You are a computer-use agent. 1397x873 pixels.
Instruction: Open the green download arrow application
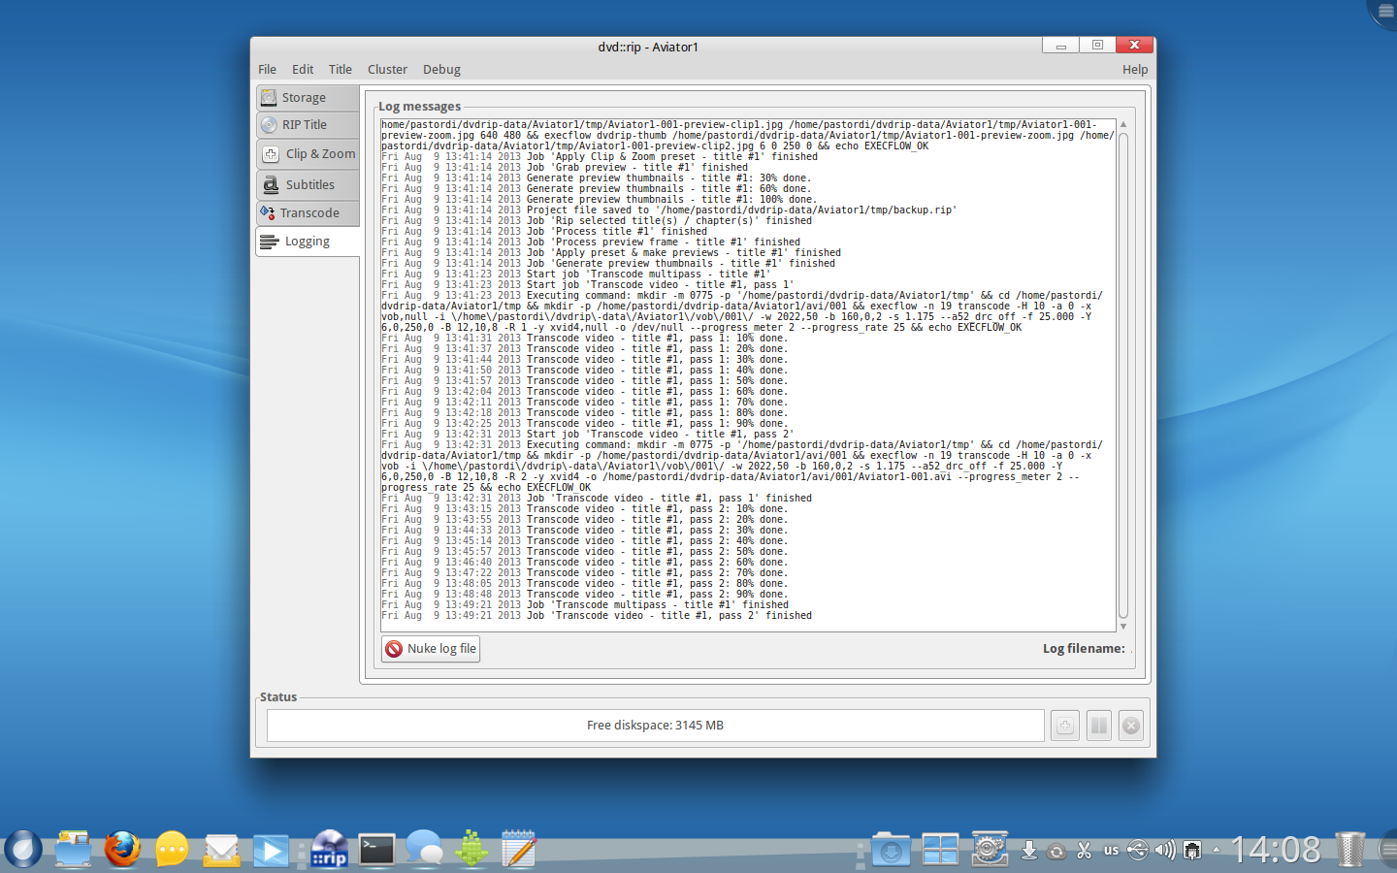472,849
